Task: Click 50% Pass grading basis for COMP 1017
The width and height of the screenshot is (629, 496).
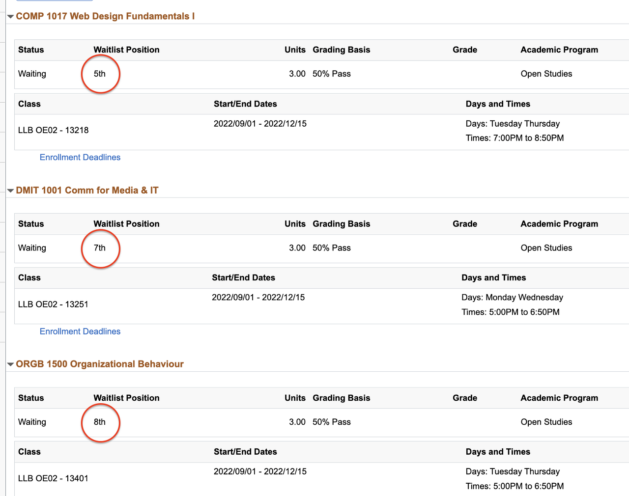Action: (x=332, y=74)
